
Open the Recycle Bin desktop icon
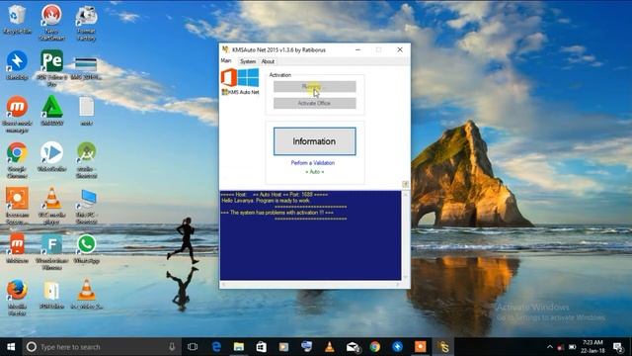(x=17, y=19)
